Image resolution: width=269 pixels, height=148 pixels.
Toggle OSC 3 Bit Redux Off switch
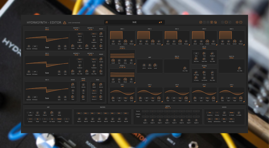[x=35, y=97]
